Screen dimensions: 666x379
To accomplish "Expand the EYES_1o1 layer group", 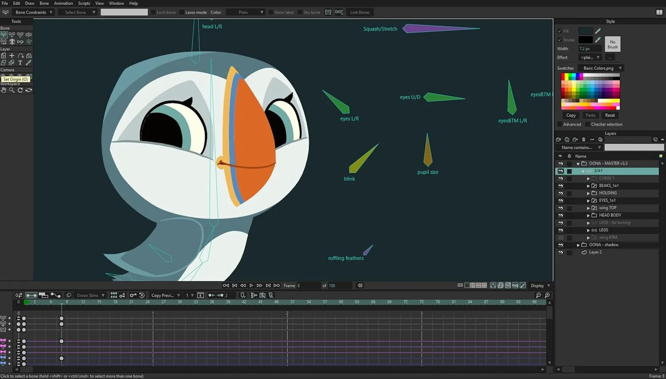I will click(588, 200).
